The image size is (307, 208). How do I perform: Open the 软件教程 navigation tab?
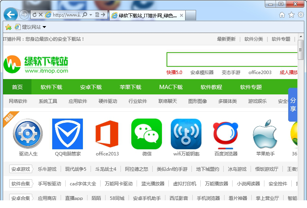(211, 87)
